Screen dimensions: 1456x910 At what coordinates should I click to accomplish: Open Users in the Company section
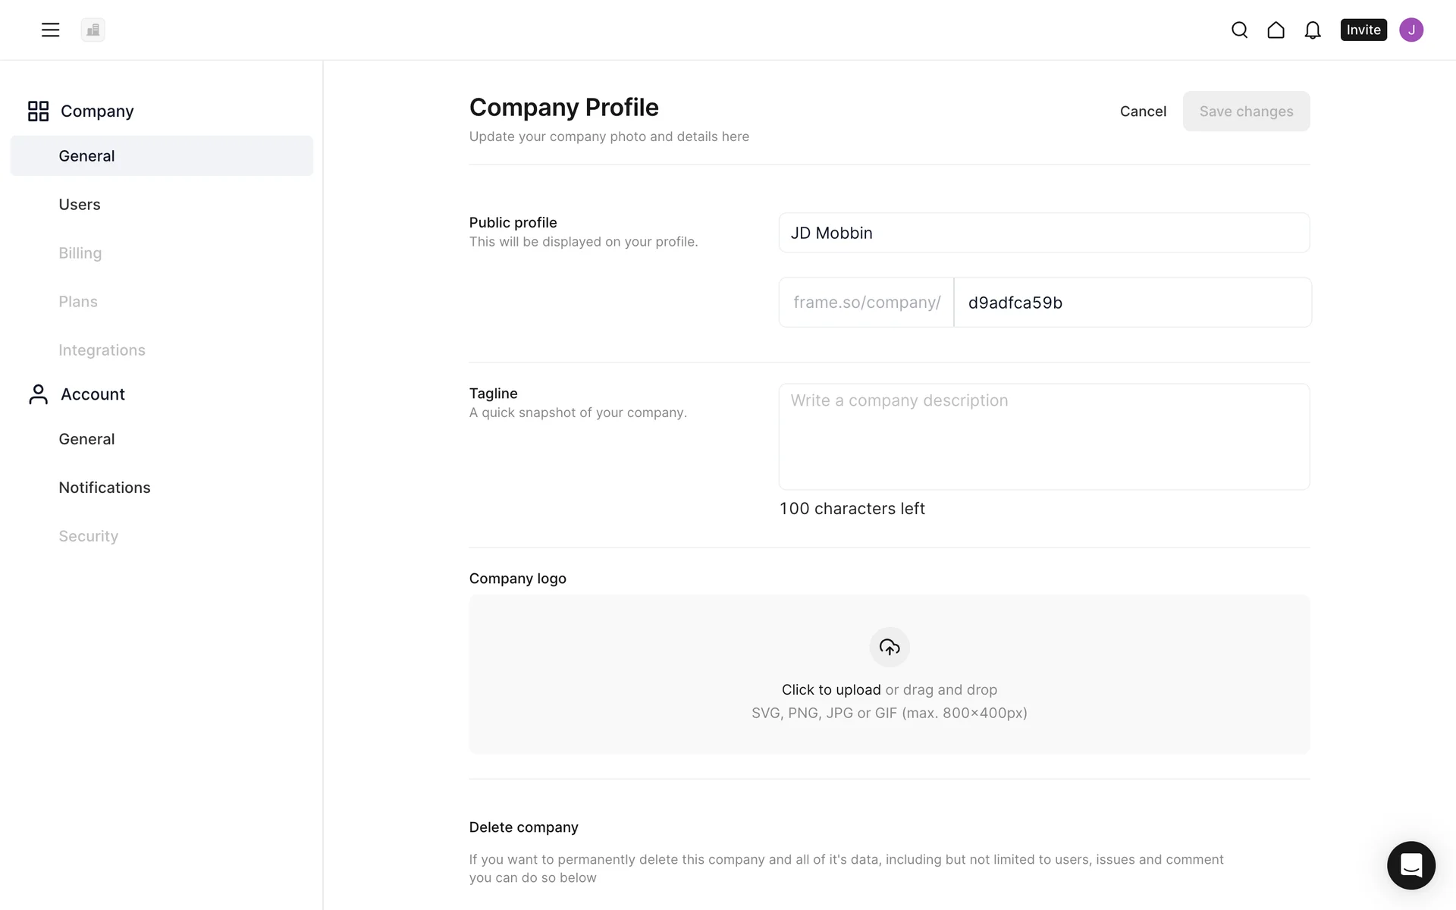click(80, 205)
